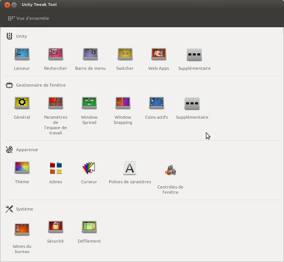This screenshot has height=262, width=284.
Task: Open the Curseur settings
Action: coord(89,168)
